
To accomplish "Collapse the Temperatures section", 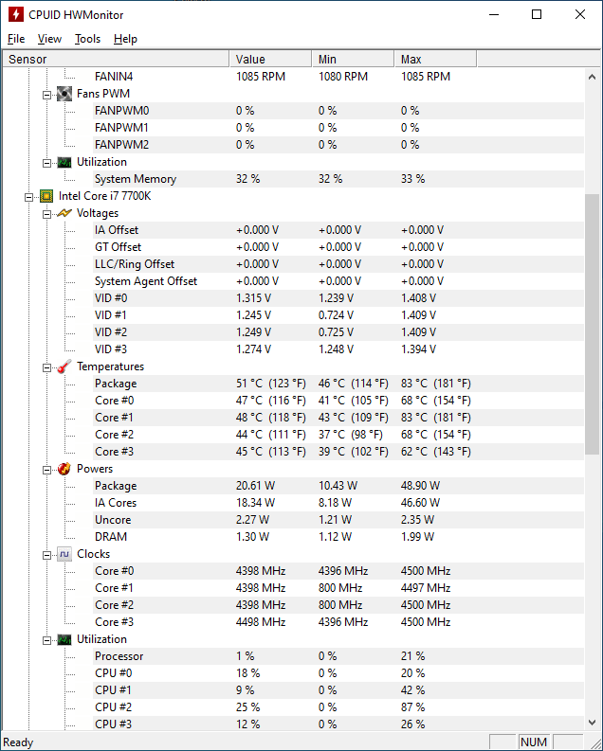I will [46, 367].
